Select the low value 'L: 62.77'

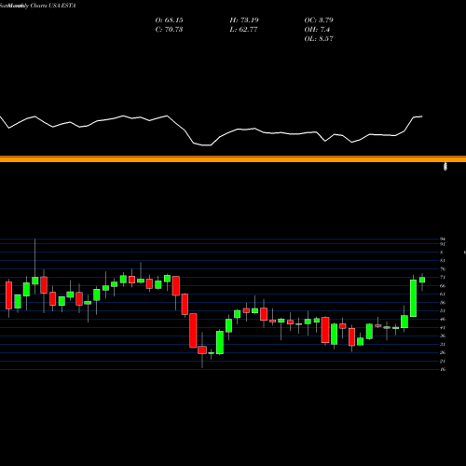point(243,30)
